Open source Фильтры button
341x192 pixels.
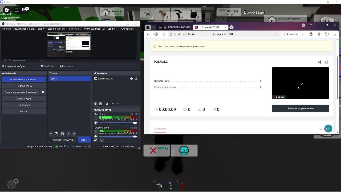pos(67,66)
